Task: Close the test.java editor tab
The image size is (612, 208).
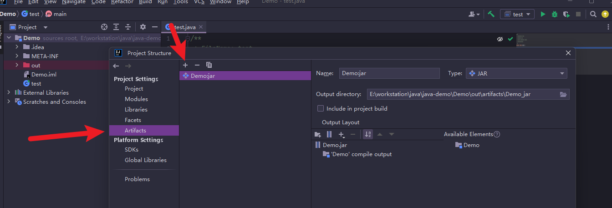Action: coord(201,27)
